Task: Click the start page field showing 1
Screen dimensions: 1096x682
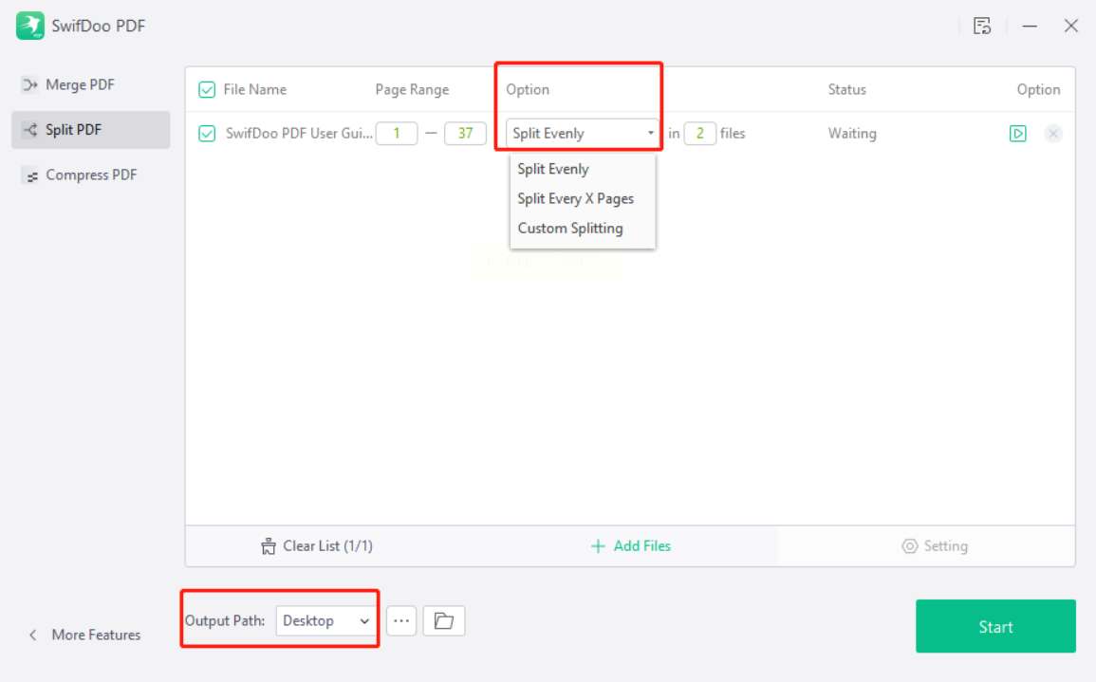Action: pos(397,134)
